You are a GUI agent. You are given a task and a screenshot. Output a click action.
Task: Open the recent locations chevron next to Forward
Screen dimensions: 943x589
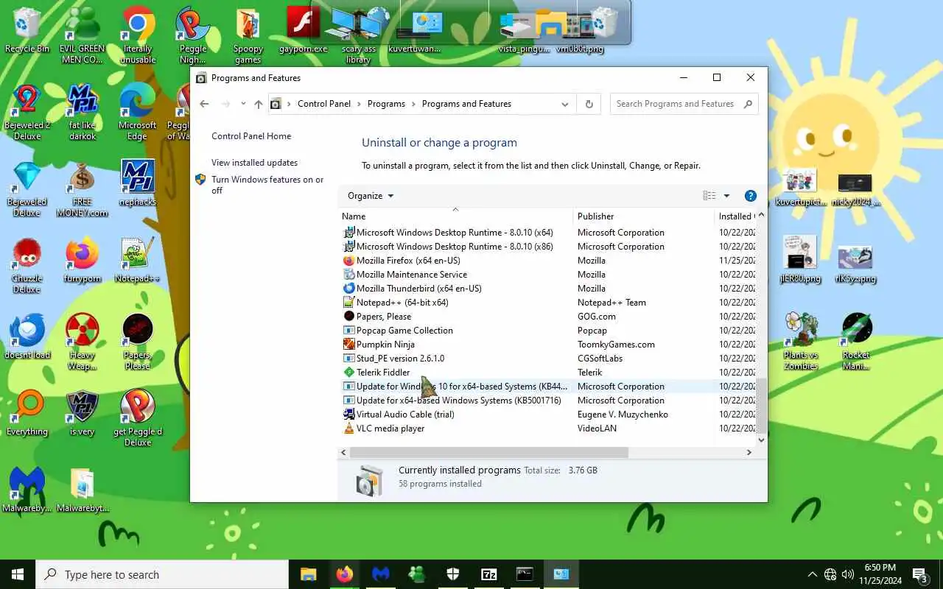click(244, 104)
